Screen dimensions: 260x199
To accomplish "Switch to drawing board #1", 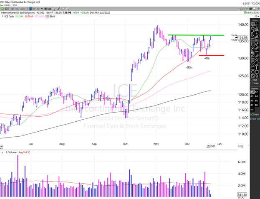I will [252, 92].
